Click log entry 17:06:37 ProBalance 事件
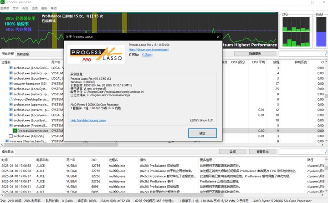 click(x=163, y=182)
